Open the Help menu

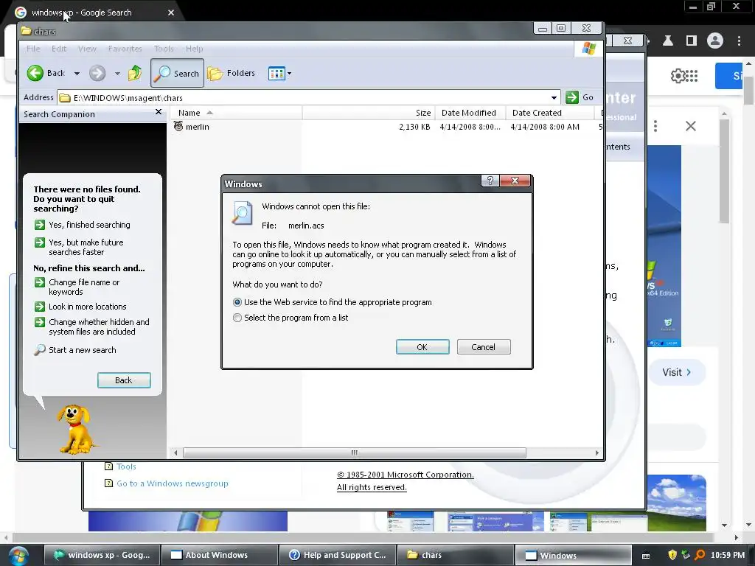195,49
